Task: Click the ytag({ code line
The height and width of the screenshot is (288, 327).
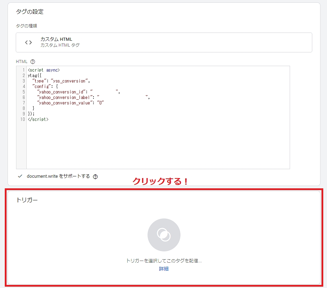Action: pyautogui.click(x=35, y=75)
